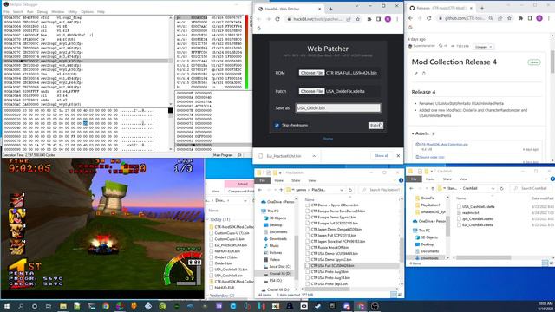Expand Eur_PracticeROM.bin download options chevron
The height and width of the screenshot is (312, 555).
[x=314, y=156]
